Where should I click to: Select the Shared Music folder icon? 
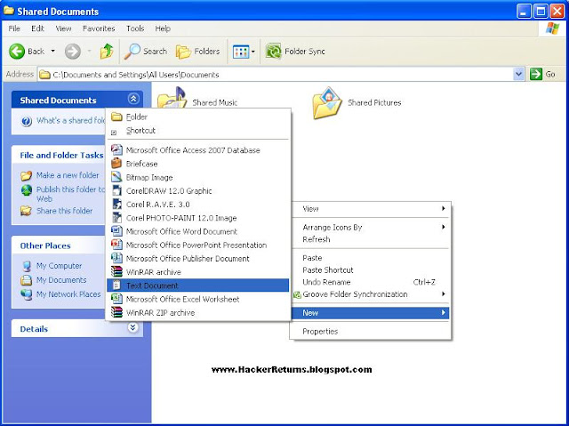click(x=172, y=98)
